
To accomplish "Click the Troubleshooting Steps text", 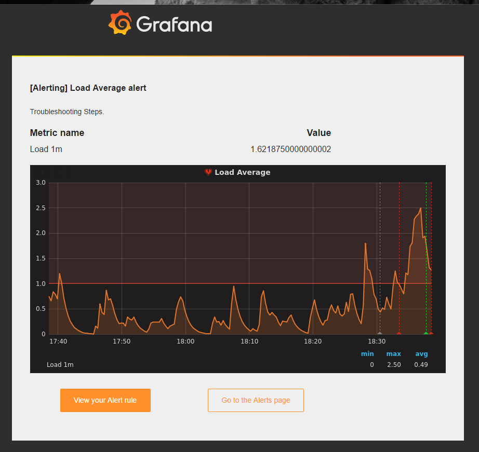I will coord(67,112).
